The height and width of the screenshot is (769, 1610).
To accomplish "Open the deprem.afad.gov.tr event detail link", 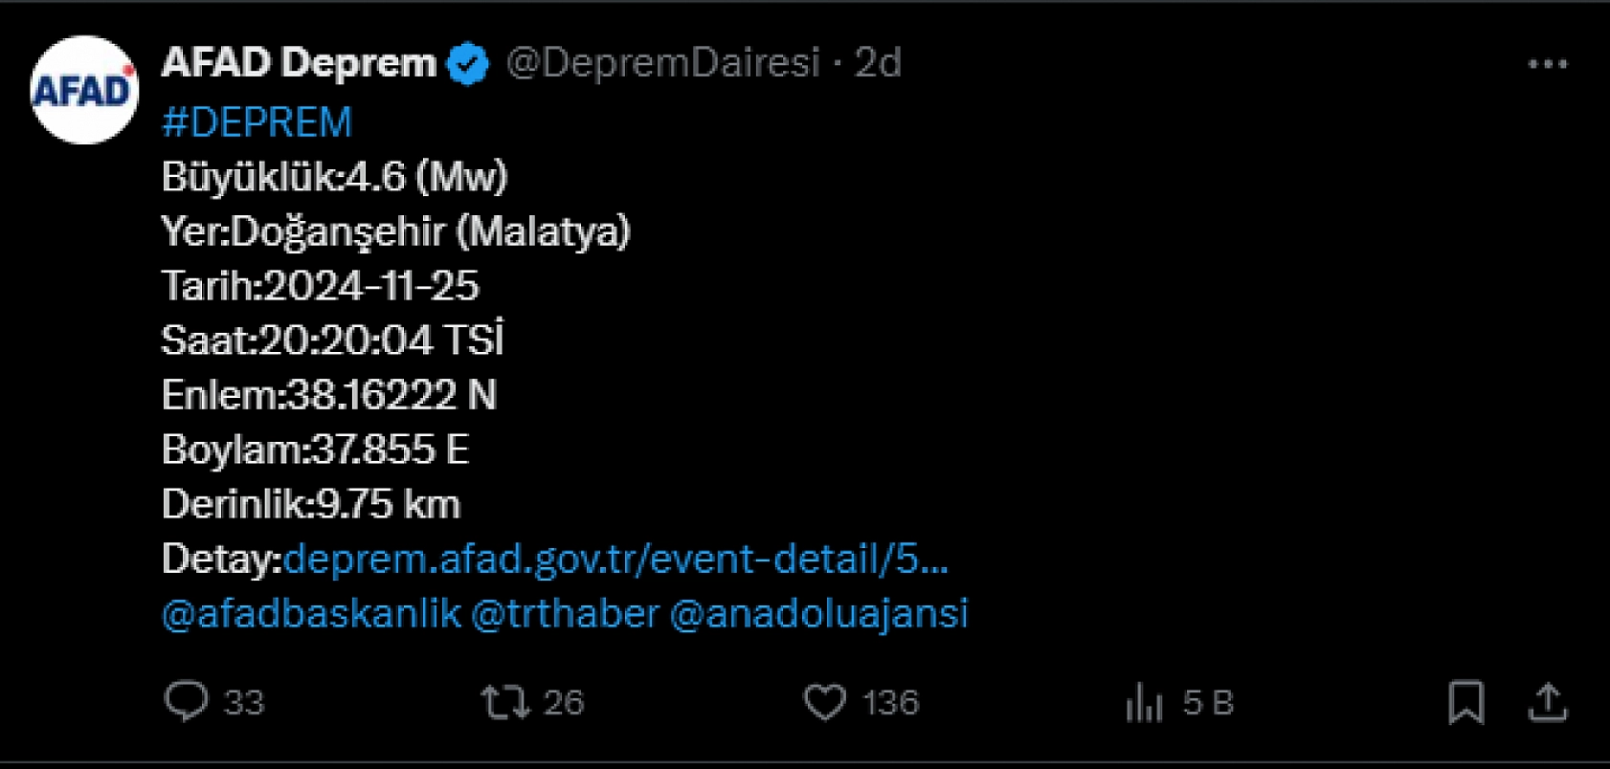I will pyautogui.click(x=617, y=560).
